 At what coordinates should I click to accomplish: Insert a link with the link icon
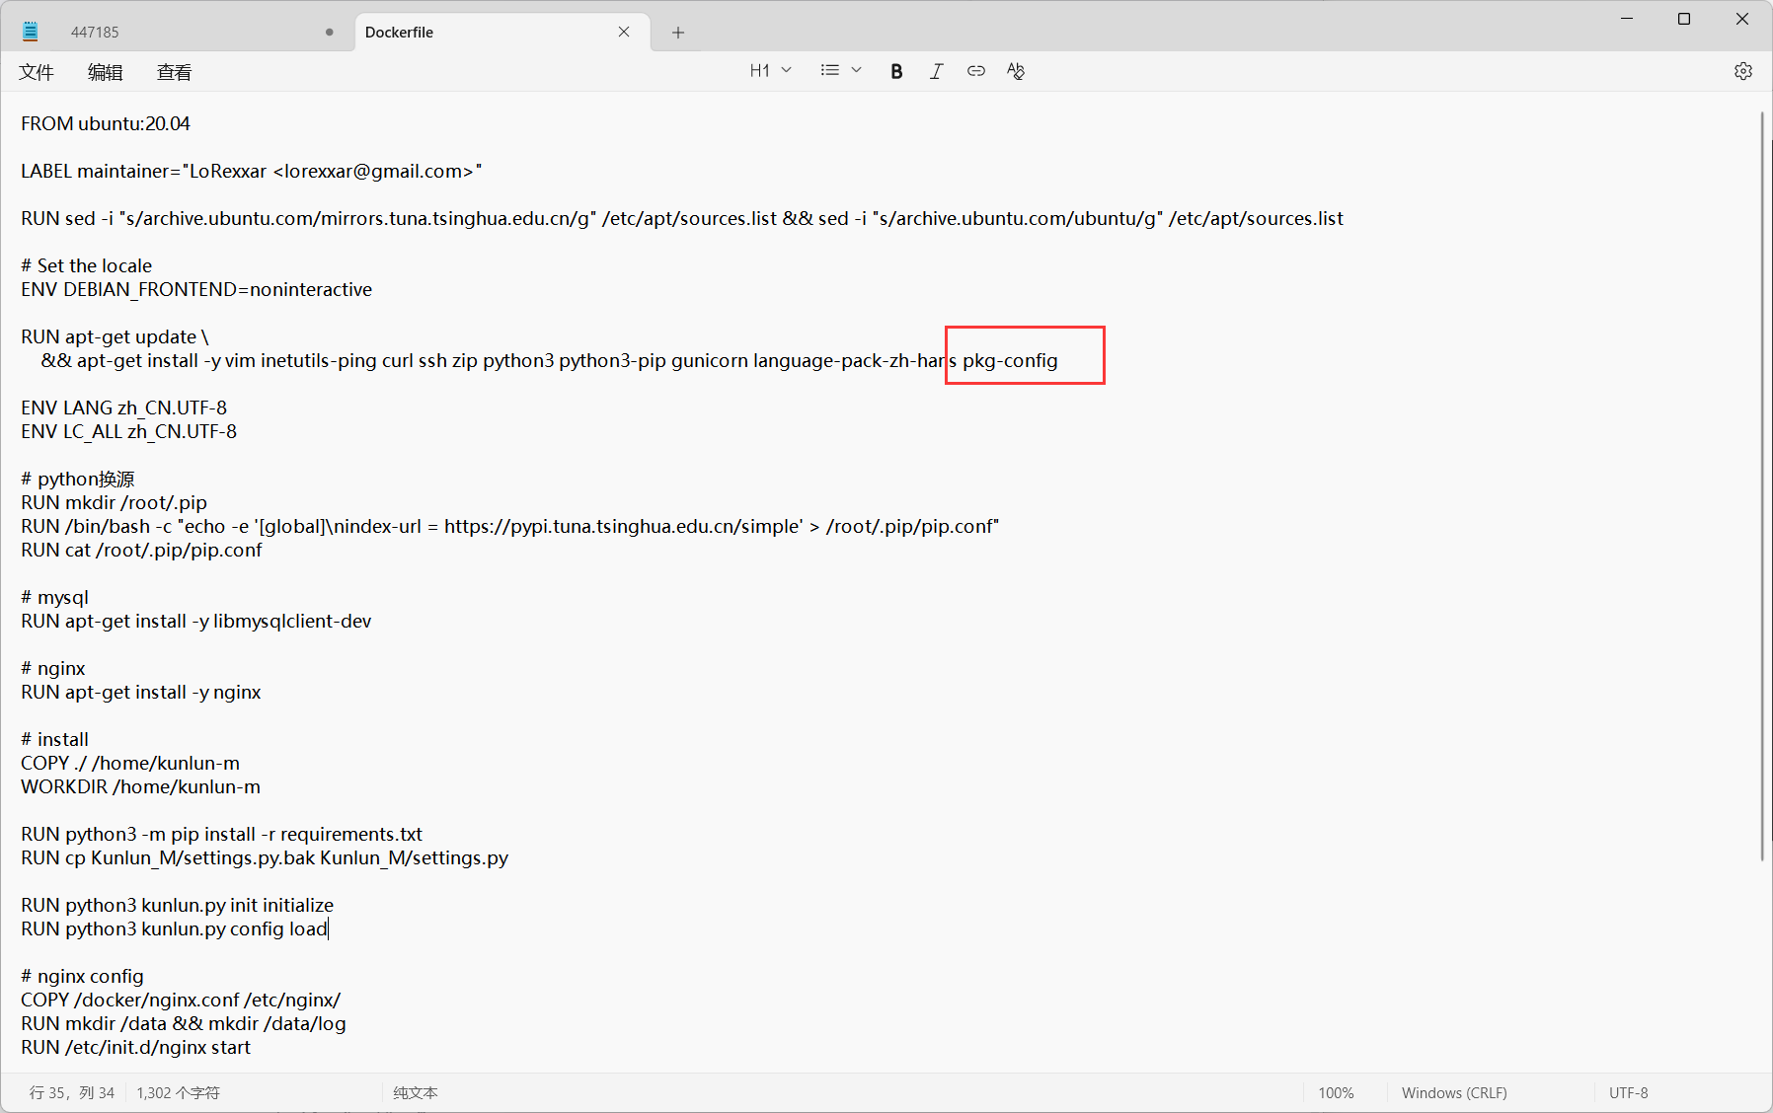point(975,71)
